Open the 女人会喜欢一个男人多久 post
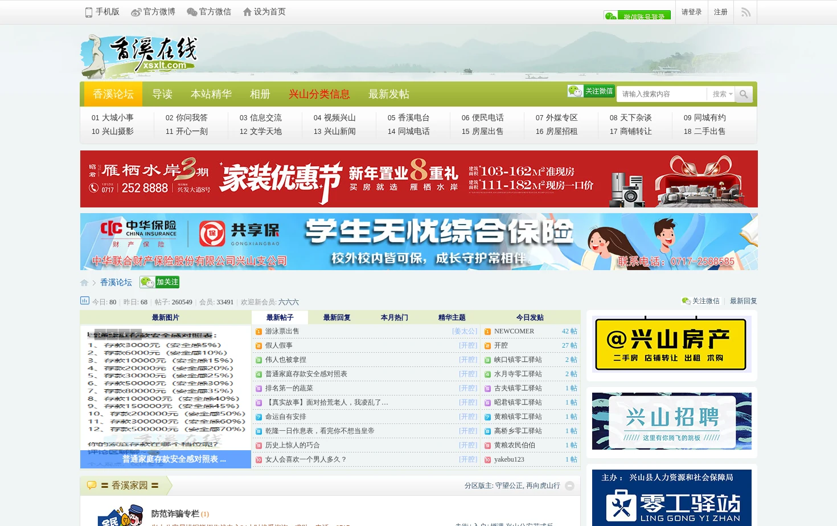This screenshot has height=526, width=837. pos(306,459)
